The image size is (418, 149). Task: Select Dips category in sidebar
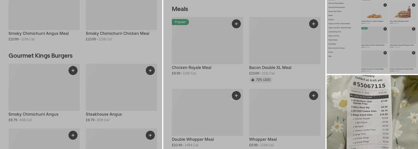click(x=330, y=56)
